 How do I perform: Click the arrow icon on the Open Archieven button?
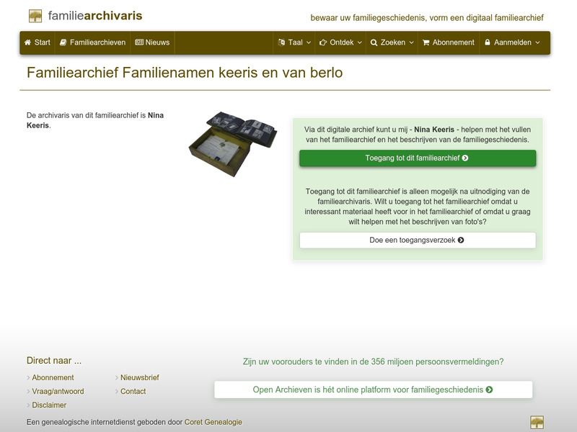(489, 390)
